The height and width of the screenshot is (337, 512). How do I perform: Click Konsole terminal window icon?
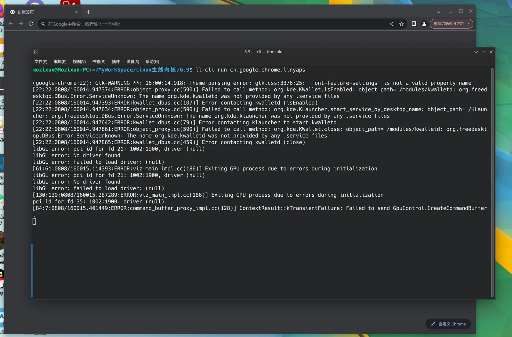pos(36,52)
